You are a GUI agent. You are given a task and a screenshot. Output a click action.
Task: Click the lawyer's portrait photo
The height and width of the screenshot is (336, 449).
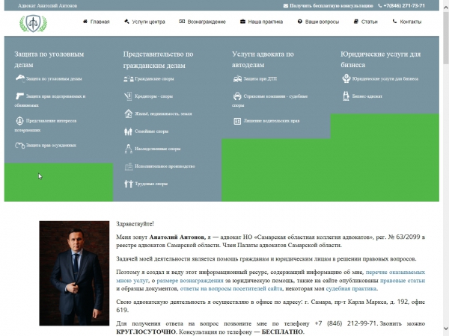(74, 273)
